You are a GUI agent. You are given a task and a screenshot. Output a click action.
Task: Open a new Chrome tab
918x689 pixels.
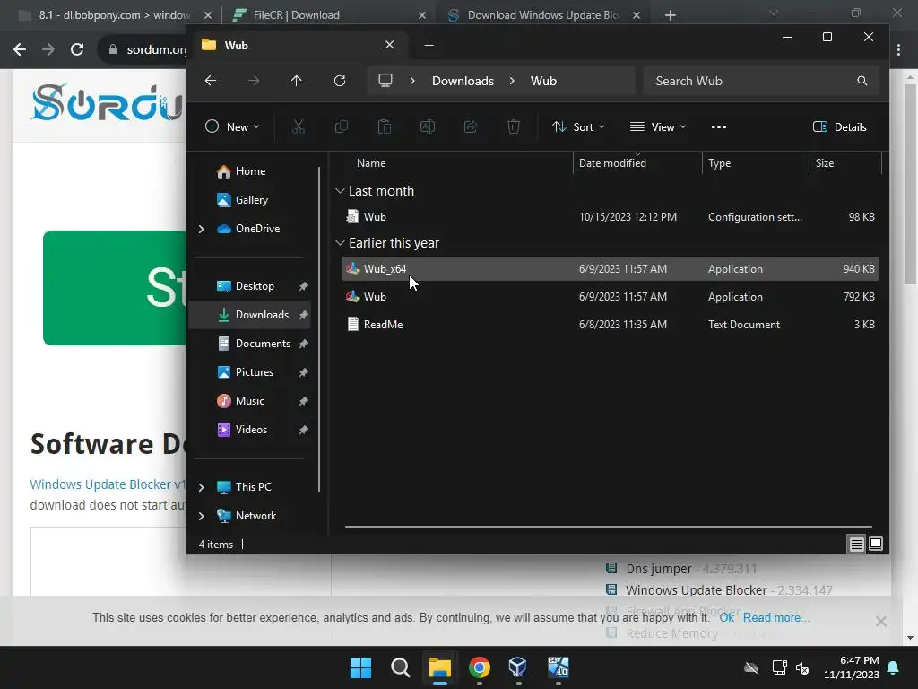671,15
